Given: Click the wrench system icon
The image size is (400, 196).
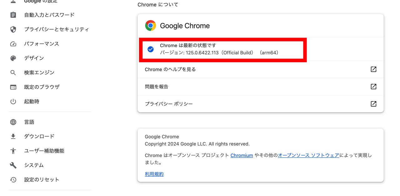Looking at the screenshot, I should pyautogui.click(x=13, y=165).
